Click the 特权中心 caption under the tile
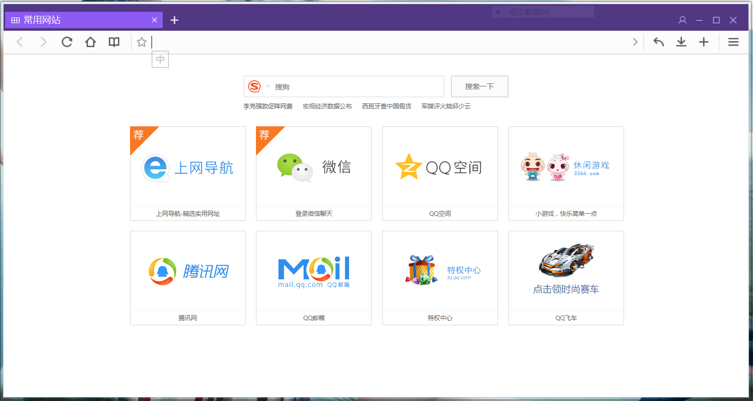The height and width of the screenshot is (401, 753). pyautogui.click(x=440, y=318)
